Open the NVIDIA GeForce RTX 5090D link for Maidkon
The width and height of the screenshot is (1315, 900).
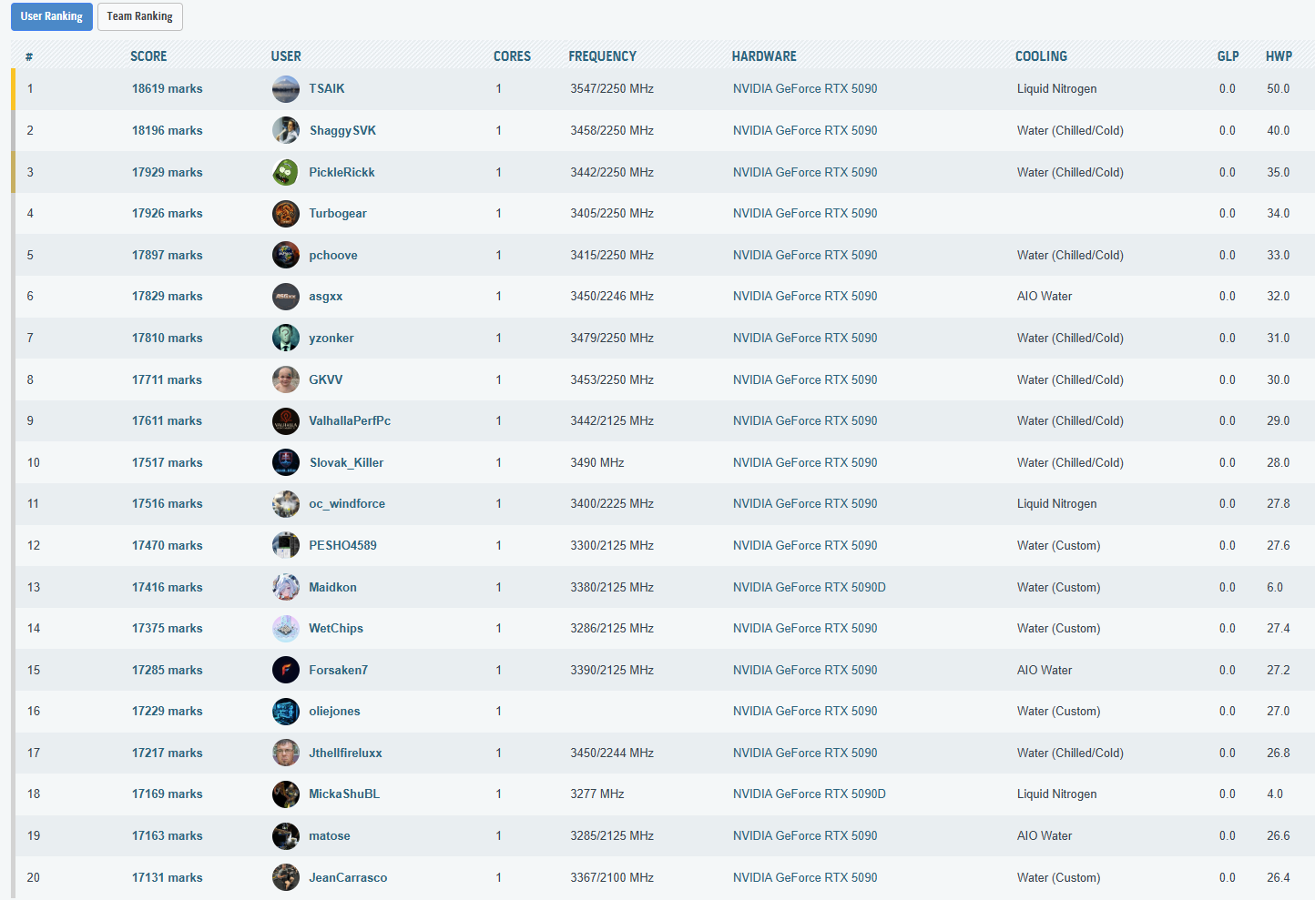coord(809,588)
